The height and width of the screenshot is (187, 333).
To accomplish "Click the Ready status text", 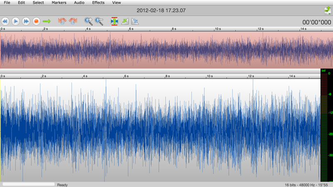I will 62,185.
